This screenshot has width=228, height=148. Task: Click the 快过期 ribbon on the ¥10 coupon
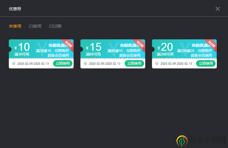click(x=68, y=44)
